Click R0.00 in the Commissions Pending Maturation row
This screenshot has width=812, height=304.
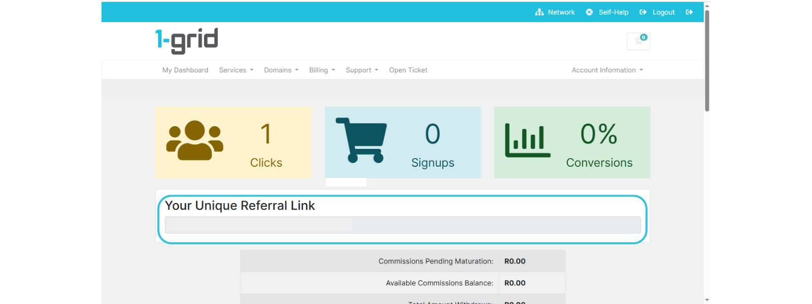(515, 261)
